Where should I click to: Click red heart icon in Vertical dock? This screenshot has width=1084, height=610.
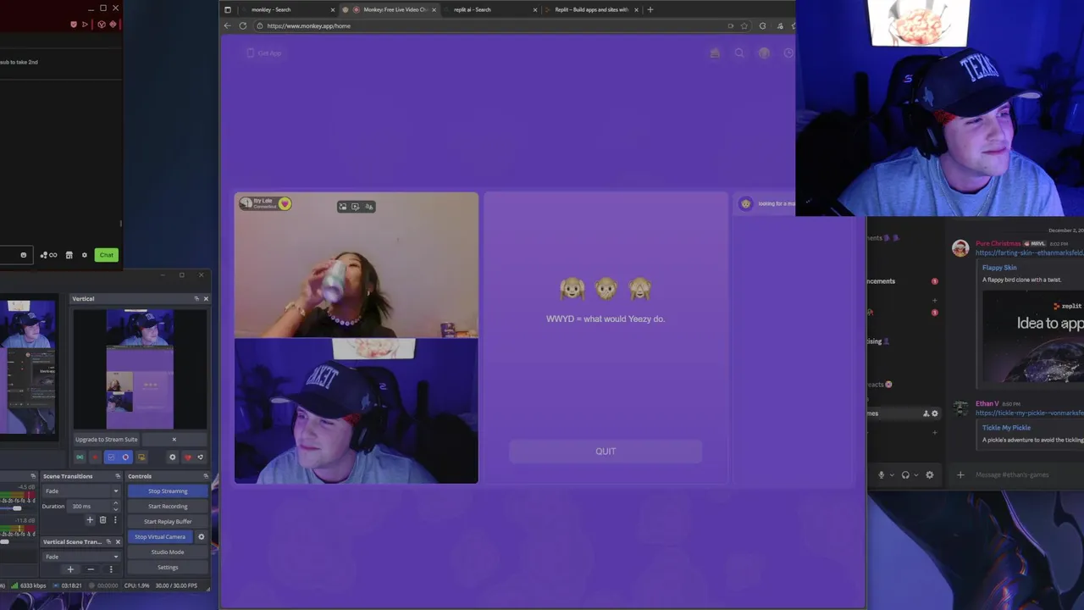coord(188,457)
